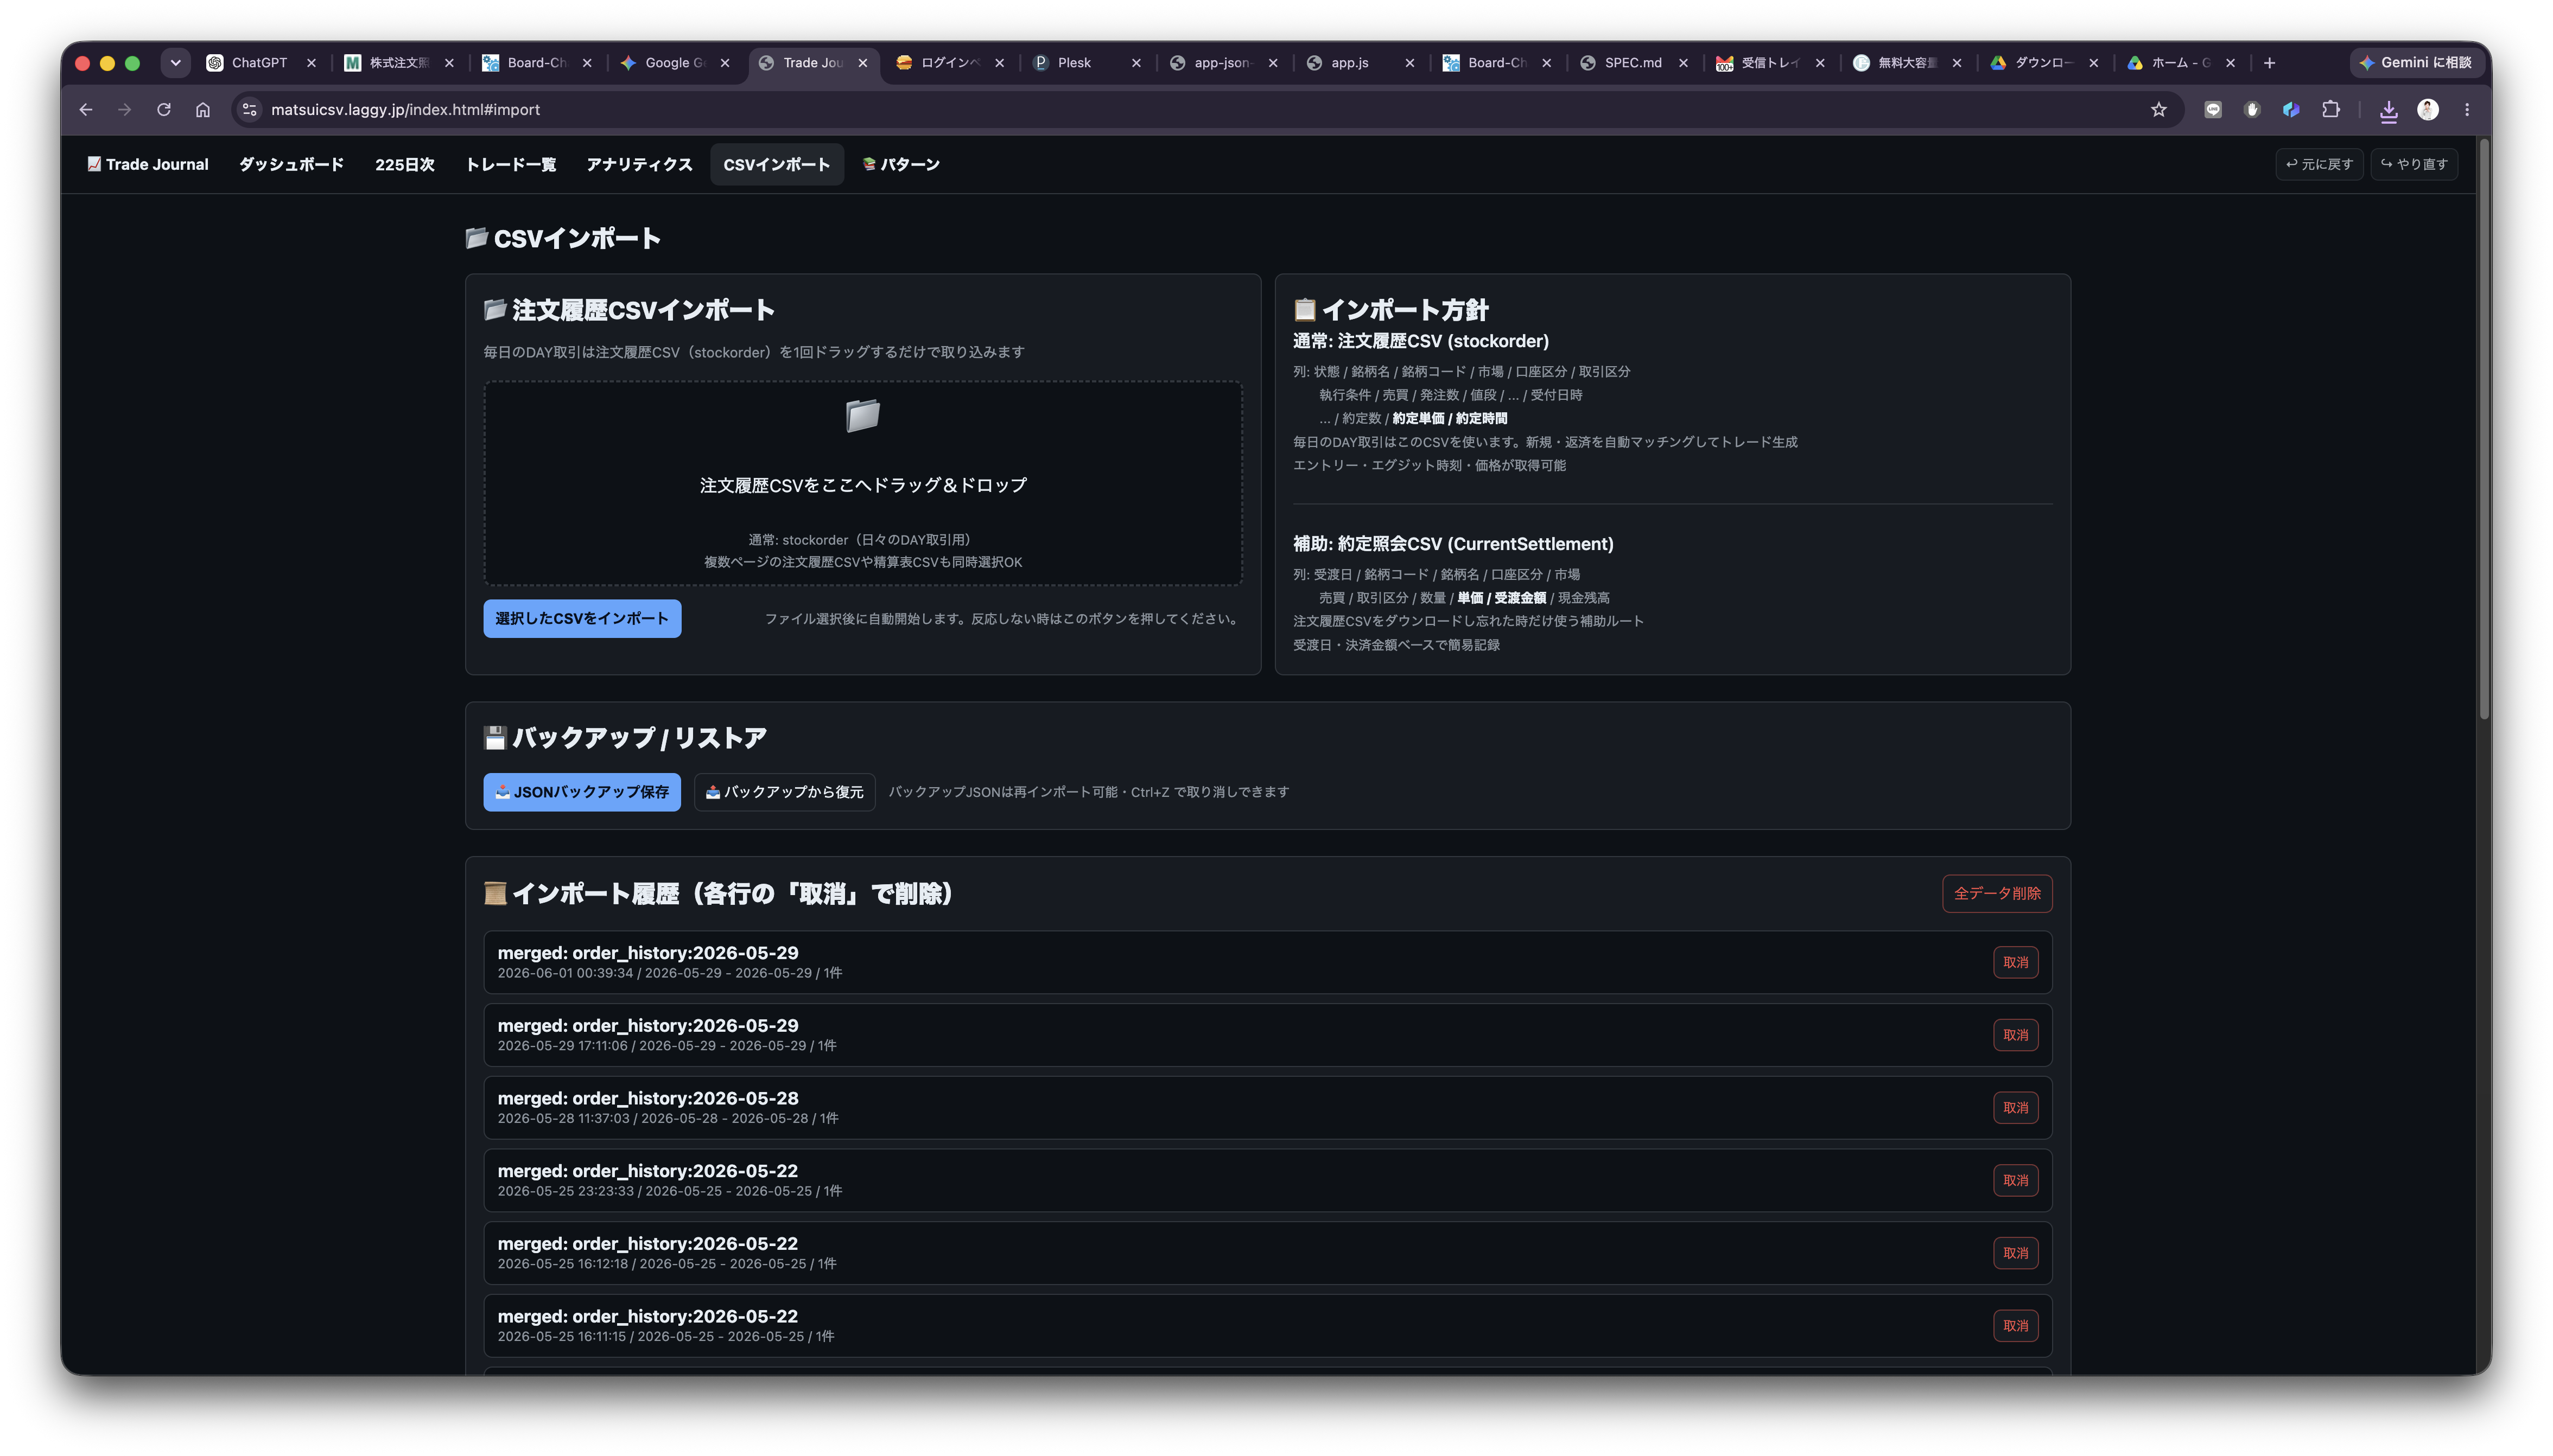Reload the Trade Journal page
This screenshot has height=1456, width=2553.
(x=164, y=110)
